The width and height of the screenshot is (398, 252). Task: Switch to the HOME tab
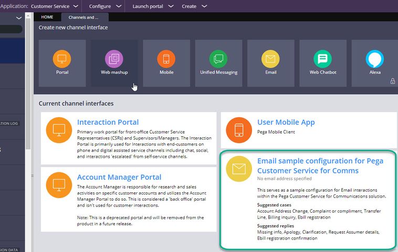click(47, 17)
